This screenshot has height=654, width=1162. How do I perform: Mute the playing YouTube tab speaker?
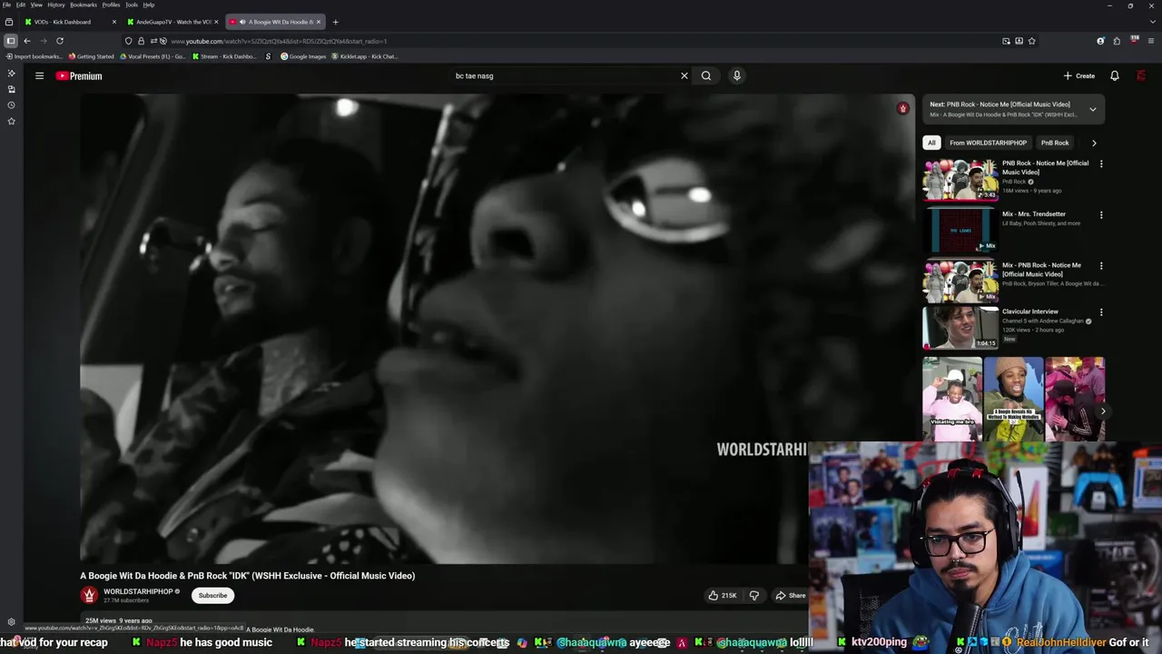tap(242, 22)
